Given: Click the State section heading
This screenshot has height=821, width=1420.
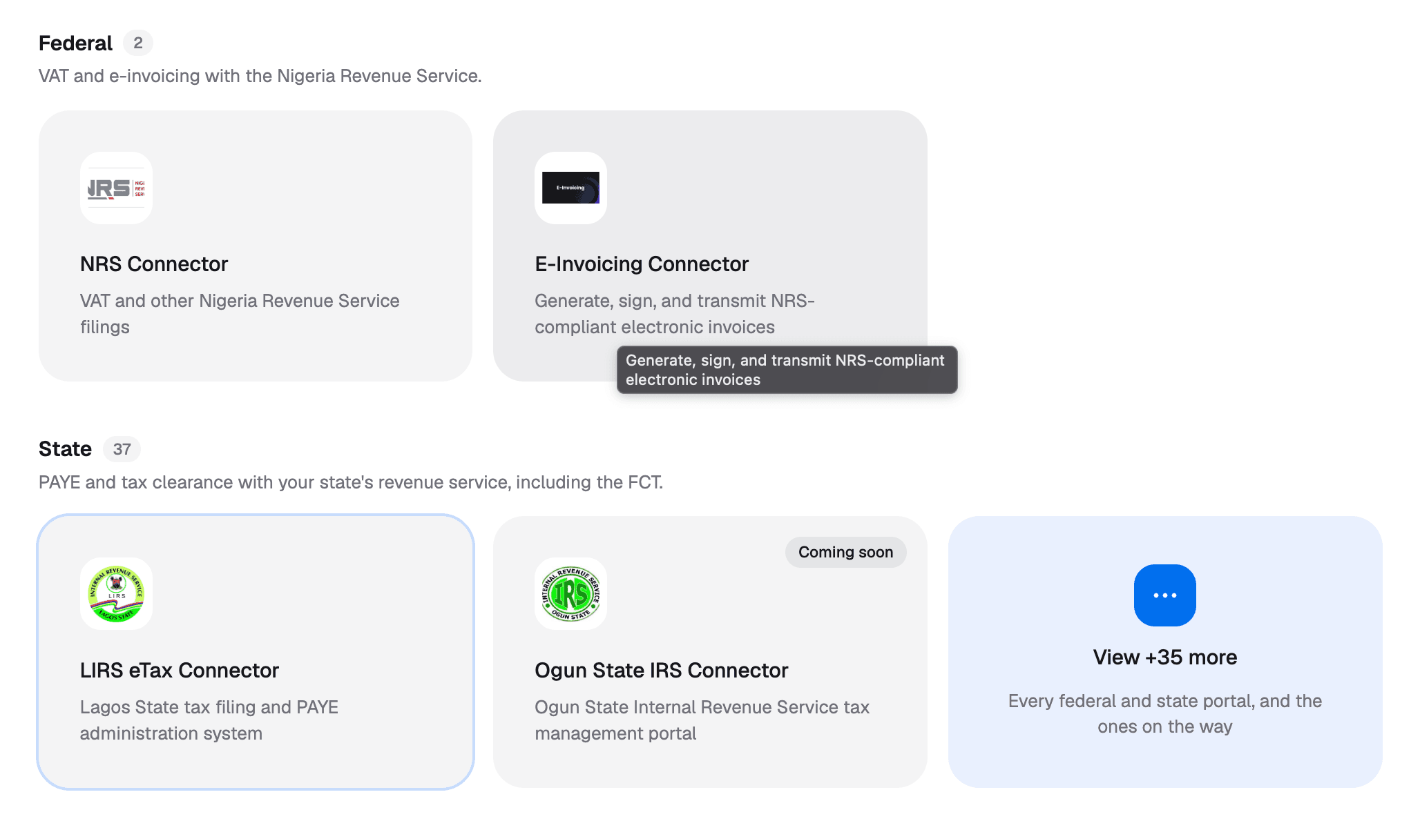Looking at the screenshot, I should [x=65, y=449].
